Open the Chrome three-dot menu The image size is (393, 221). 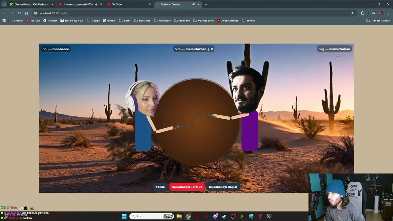388,13
